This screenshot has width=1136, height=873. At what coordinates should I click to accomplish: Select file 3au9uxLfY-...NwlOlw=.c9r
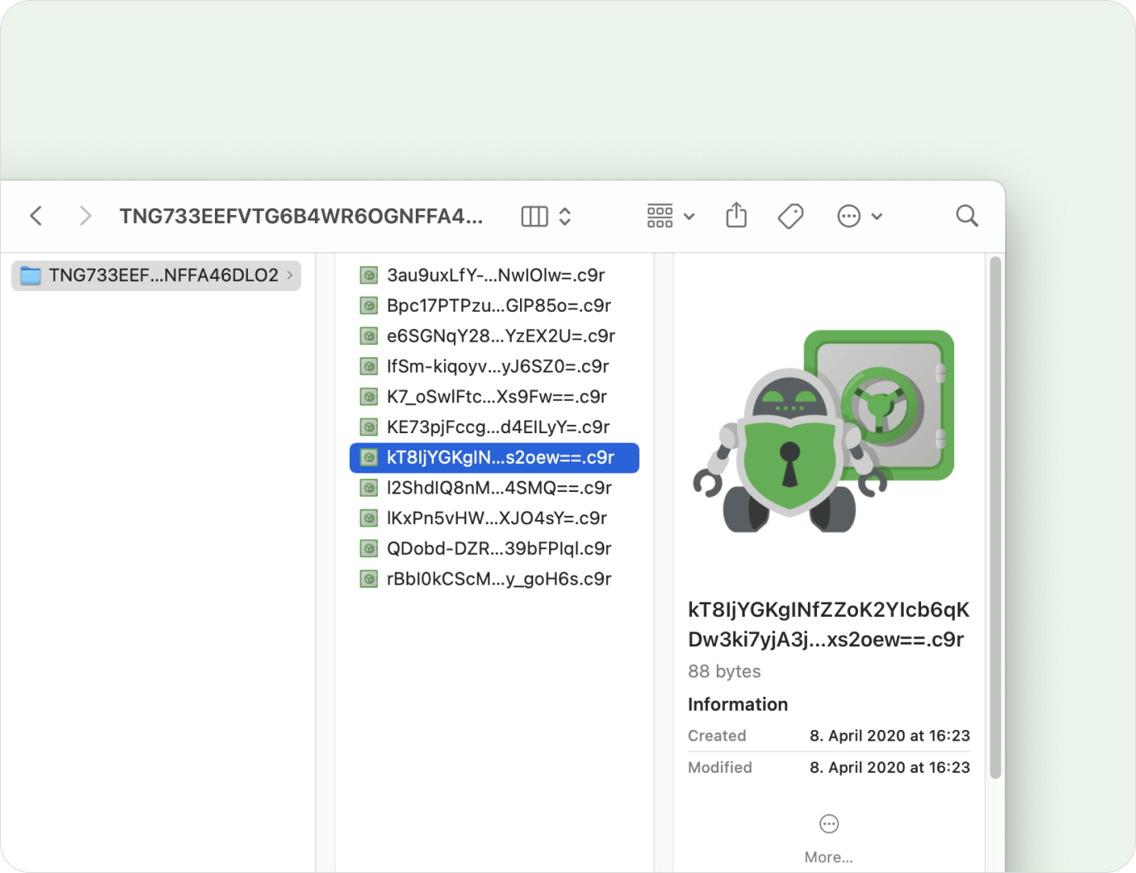pos(494,275)
